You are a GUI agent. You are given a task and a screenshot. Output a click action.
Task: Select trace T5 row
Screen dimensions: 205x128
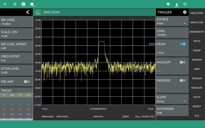point(16,114)
